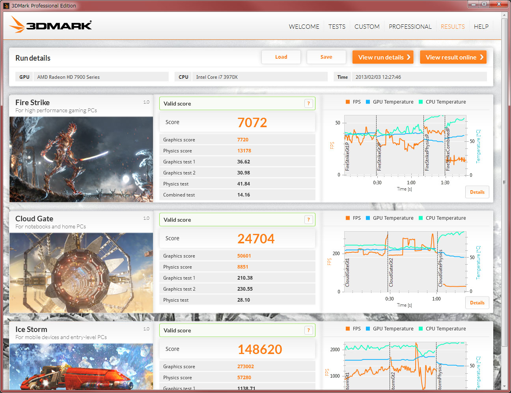Click the scroll down arrow of scrollbar
This screenshot has width=511, height=393.
tap(504, 387)
